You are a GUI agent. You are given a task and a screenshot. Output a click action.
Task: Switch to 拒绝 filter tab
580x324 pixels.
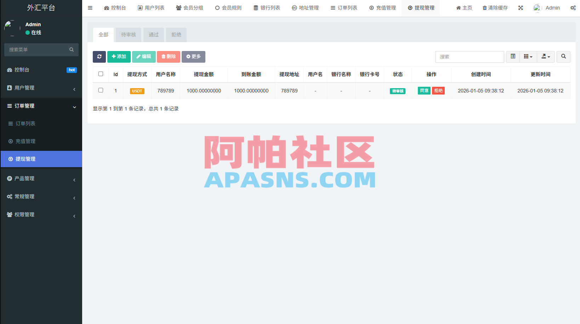(x=176, y=35)
